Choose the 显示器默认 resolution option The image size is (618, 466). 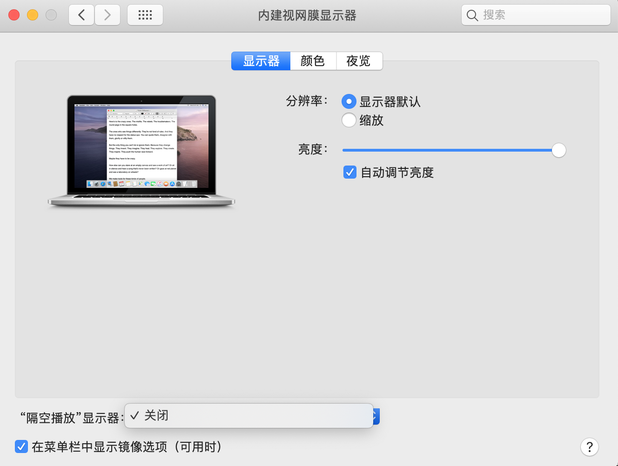[x=349, y=101]
